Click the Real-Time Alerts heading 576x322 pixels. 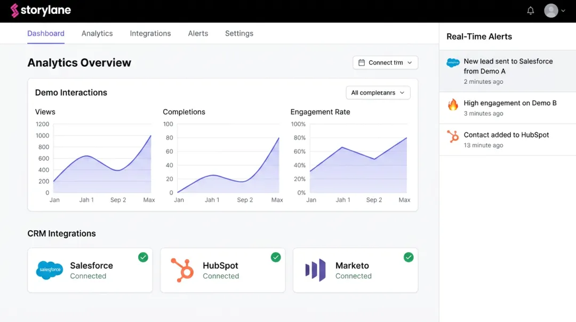click(479, 36)
